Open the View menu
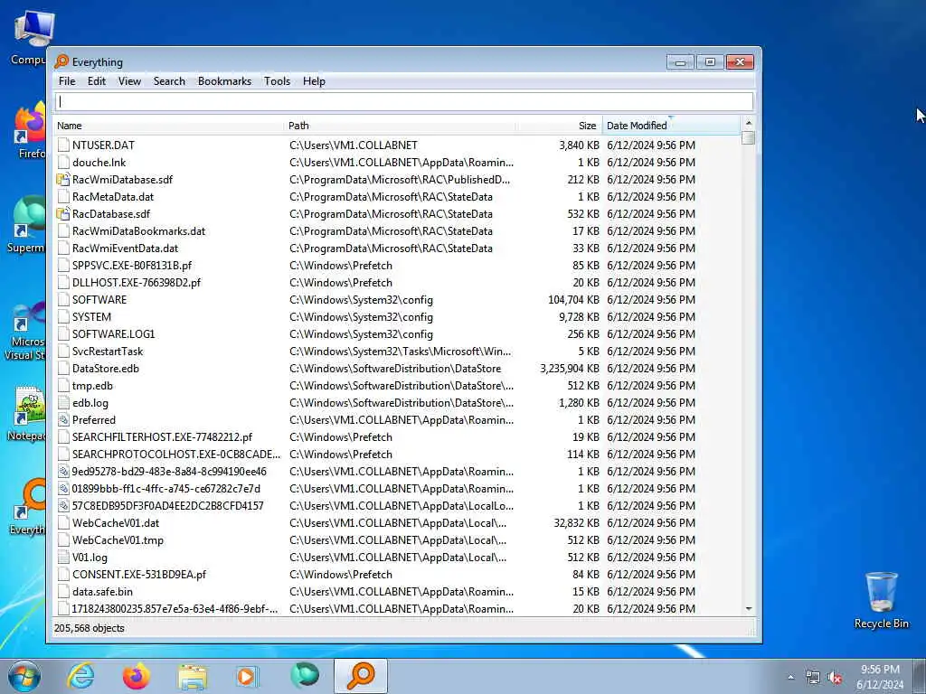Viewport: 926px width, 694px height. pos(129,81)
